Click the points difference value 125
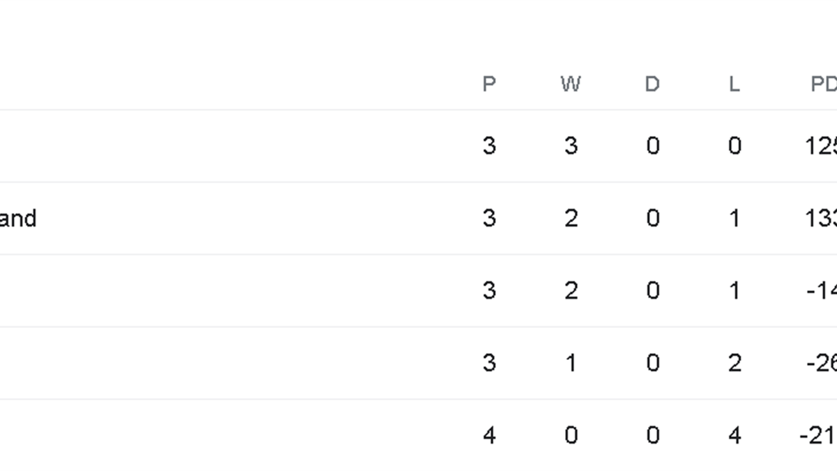The width and height of the screenshot is (837, 471). (820, 146)
